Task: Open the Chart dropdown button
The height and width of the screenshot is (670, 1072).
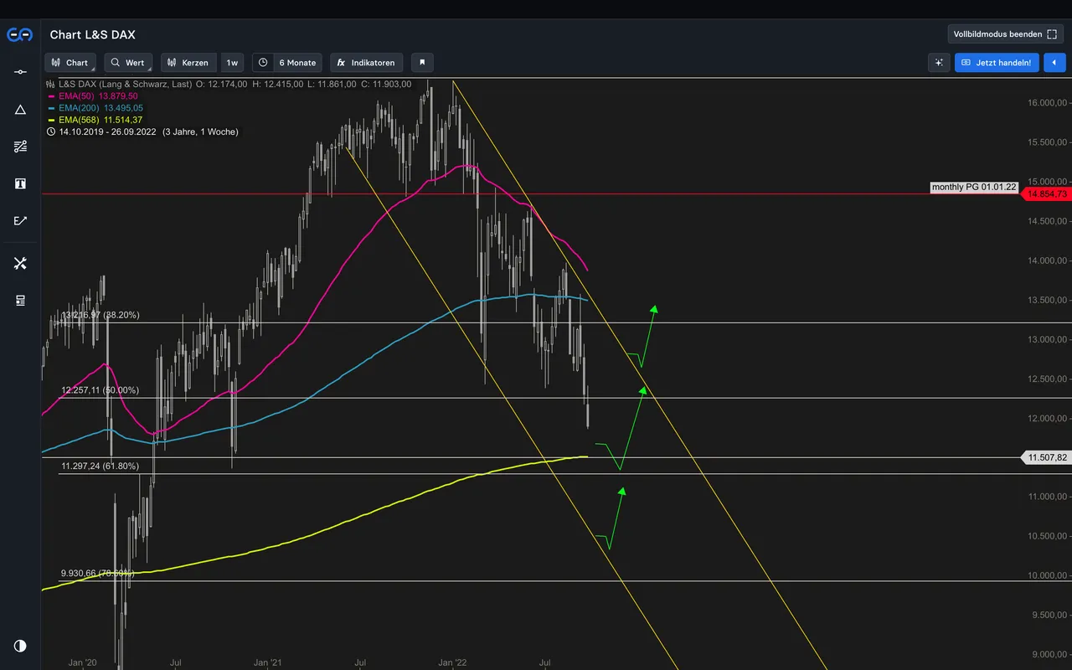Action: pyautogui.click(x=70, y=63)
